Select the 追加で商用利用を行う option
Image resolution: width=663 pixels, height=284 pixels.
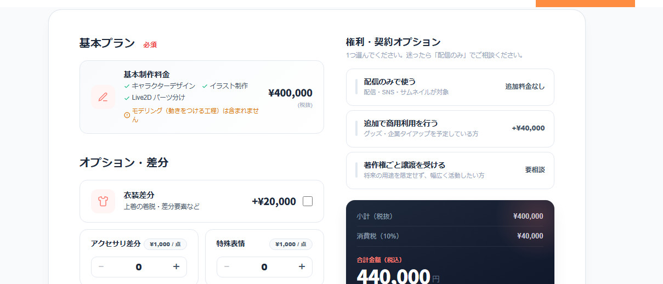[450, 128]
